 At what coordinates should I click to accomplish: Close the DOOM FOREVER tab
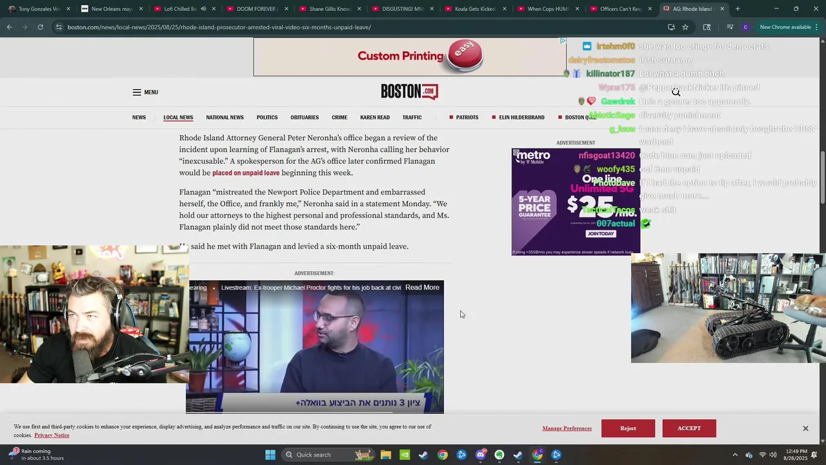286,9
